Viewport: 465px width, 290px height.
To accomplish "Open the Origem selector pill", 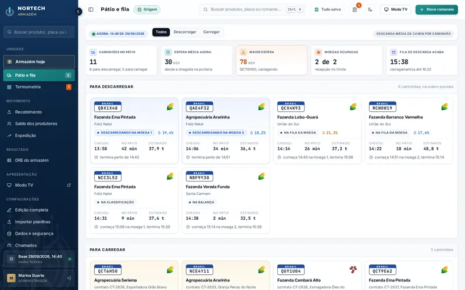I will (x=147, y=9).
